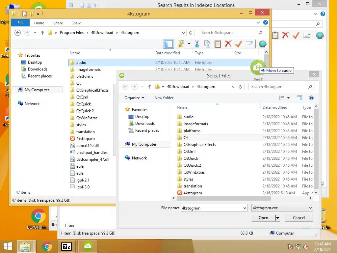The height and width of the screenshot is (253, 337).
Task: Click the Search 4kstogram field in Select File dialog
Action: (282, 87)
